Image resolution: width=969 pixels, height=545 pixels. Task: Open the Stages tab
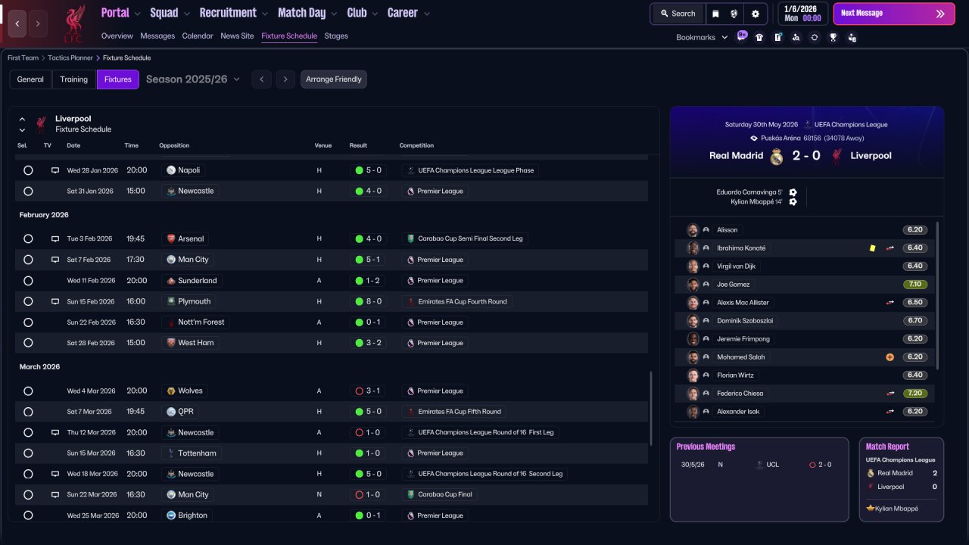[336, 36]
